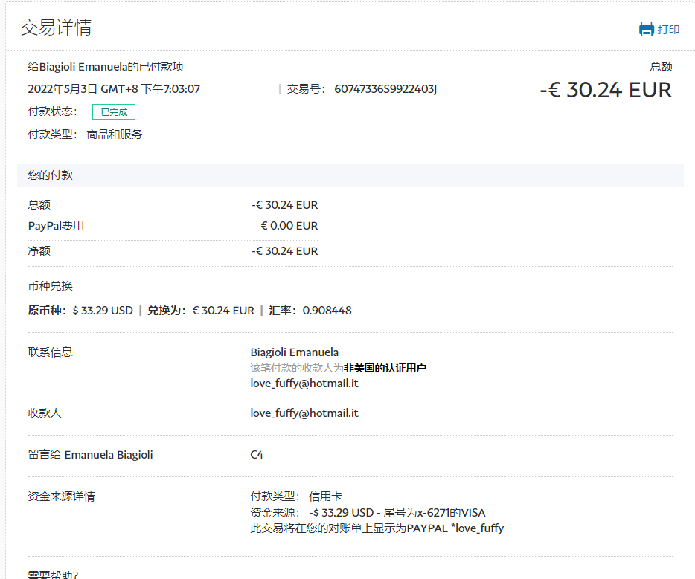This screenshot has height=579, width=695.
Task: Click the name Biagioli Emanuela under 联系信息
Action: (x=294, y=352)
